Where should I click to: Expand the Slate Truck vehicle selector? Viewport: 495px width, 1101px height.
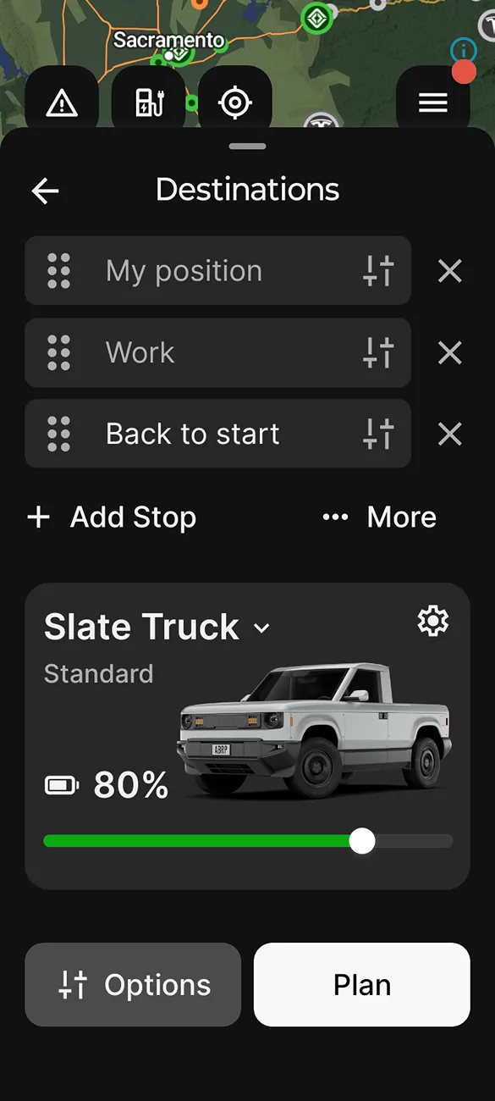pyautogui.click(x=261, y=629)
